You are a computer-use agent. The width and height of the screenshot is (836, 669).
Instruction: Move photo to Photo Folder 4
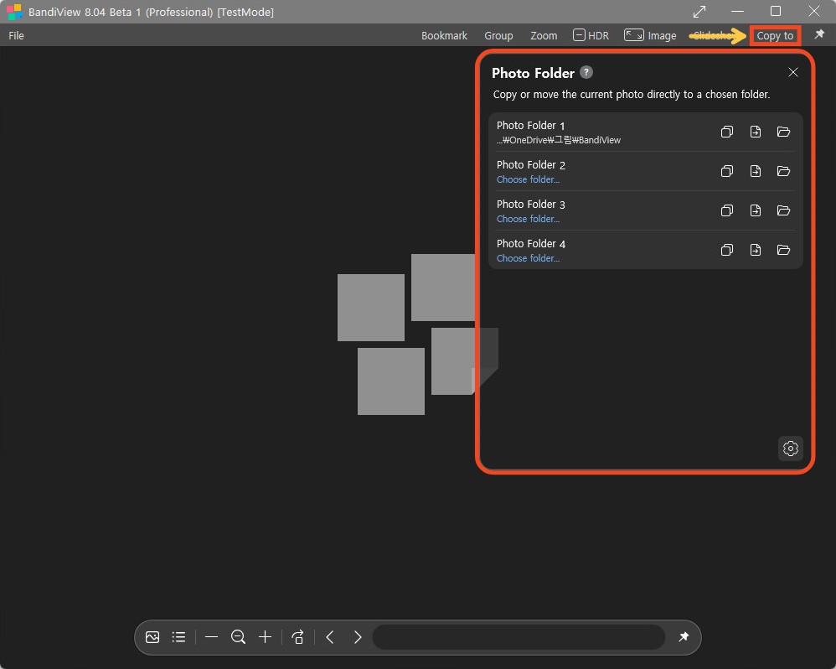pyautogui.click(x=756, y=250)
